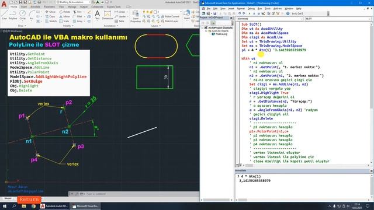Screen dimensions: 374x210
Task: Click the Trim command in Modify panel
Action: click(x=78, y=12)
